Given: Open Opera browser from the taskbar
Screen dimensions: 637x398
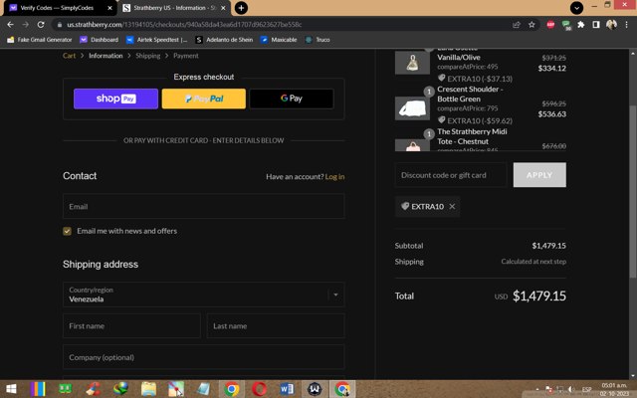Looking at the screenshot, I should click(259, 389).
